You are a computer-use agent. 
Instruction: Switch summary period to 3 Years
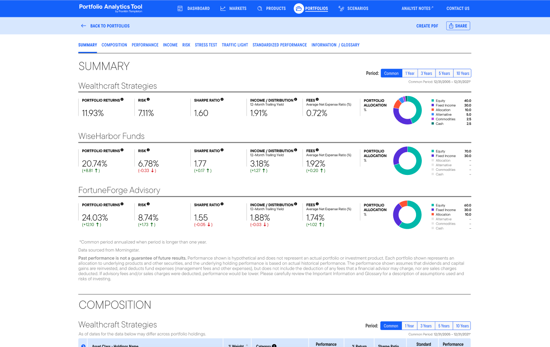click(426, 73)
